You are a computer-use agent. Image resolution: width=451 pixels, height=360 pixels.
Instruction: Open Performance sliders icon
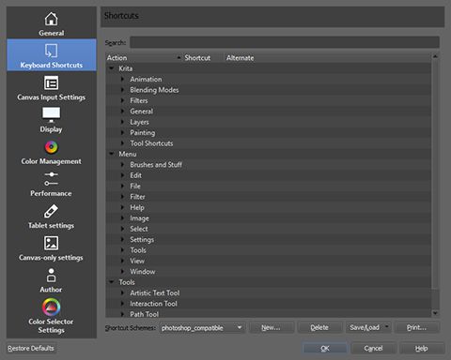(x=52, y=179)
